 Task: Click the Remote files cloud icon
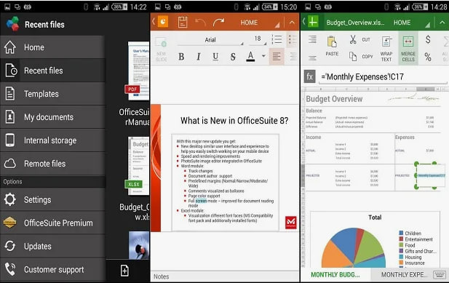click(x=10, y=164)
